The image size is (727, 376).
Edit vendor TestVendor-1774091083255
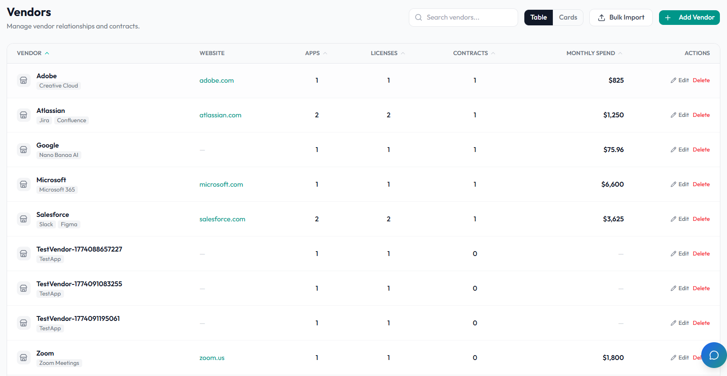click(680, 288)
